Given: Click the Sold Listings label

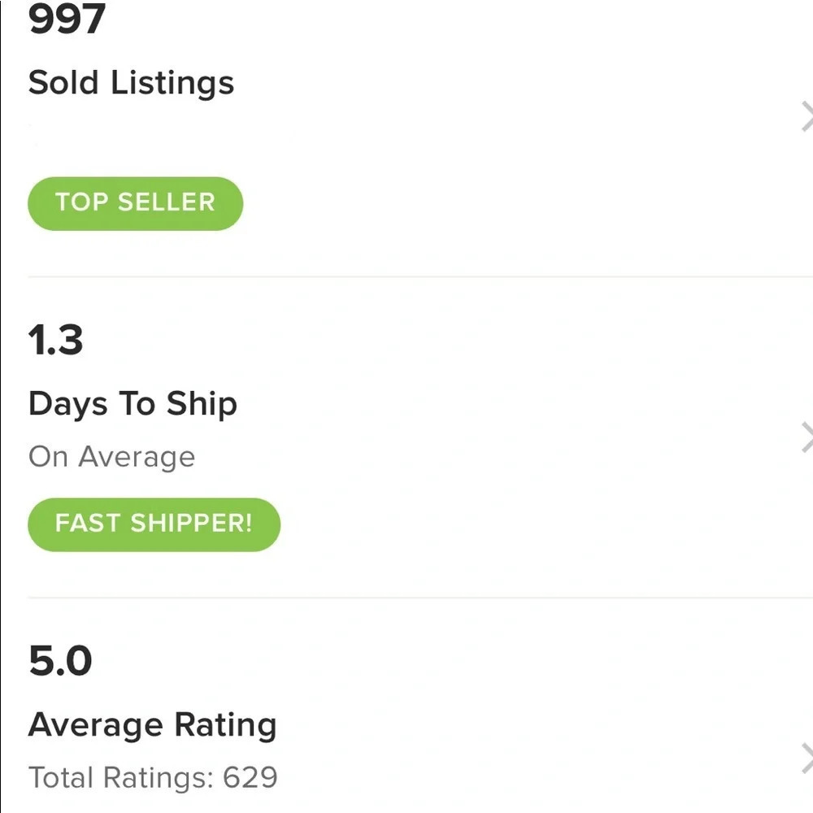Looking at the screenshot, I should pyautogui.click(x=132, y=82).
